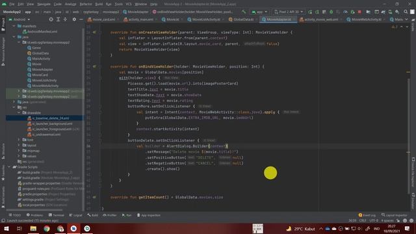This screenshot has width=416, height=234.
Task: Expand the font folder
Action: [19, 140]
